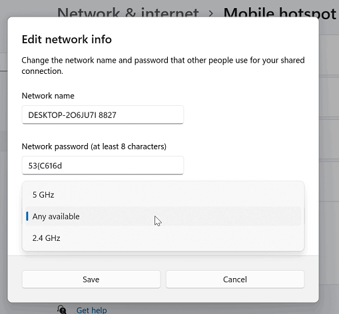This screenshot has width=339, height=314.
Task: Click dimmed settings page beside dialog
Action: (x=329, y=155)
